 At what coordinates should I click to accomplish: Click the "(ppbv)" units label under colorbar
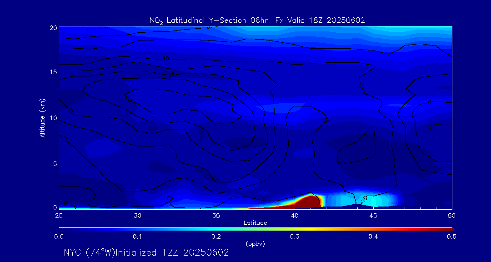(x=256, y=244)
